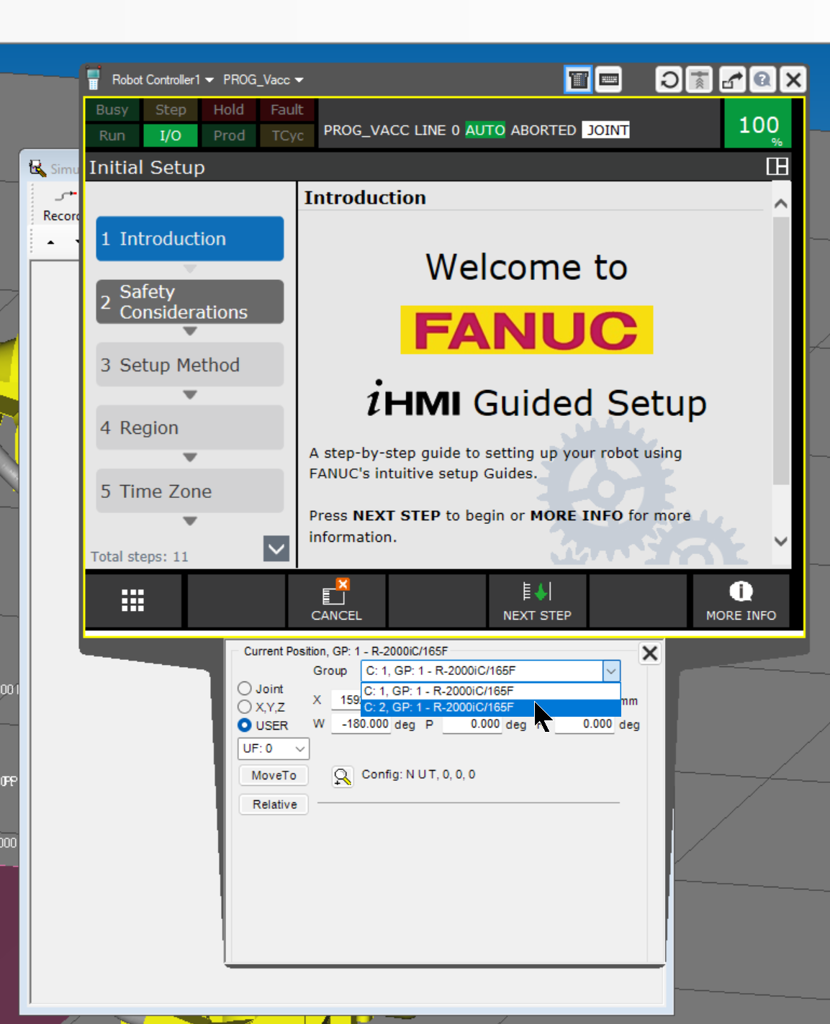830x1024 pixels.
Task: Open the UF: 0 user frame dropdown
Action: pyautogui.click(x=274, y=748)
